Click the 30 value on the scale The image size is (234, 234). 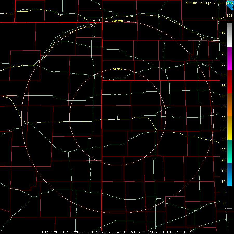(x=223, y=139)
